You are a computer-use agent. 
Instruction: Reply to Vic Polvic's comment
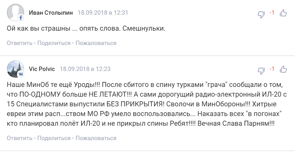(x=19, y=138)
